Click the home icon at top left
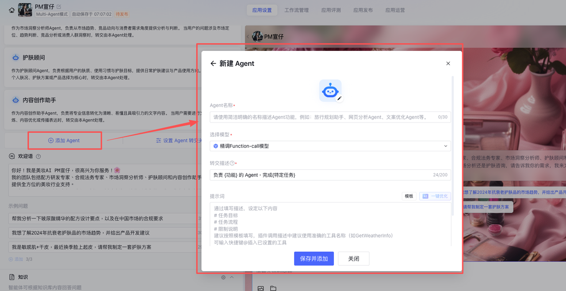Screen dimensions: 566x291 11,10
